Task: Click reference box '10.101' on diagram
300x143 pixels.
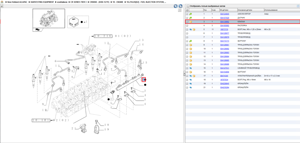Action: point(41,120)
